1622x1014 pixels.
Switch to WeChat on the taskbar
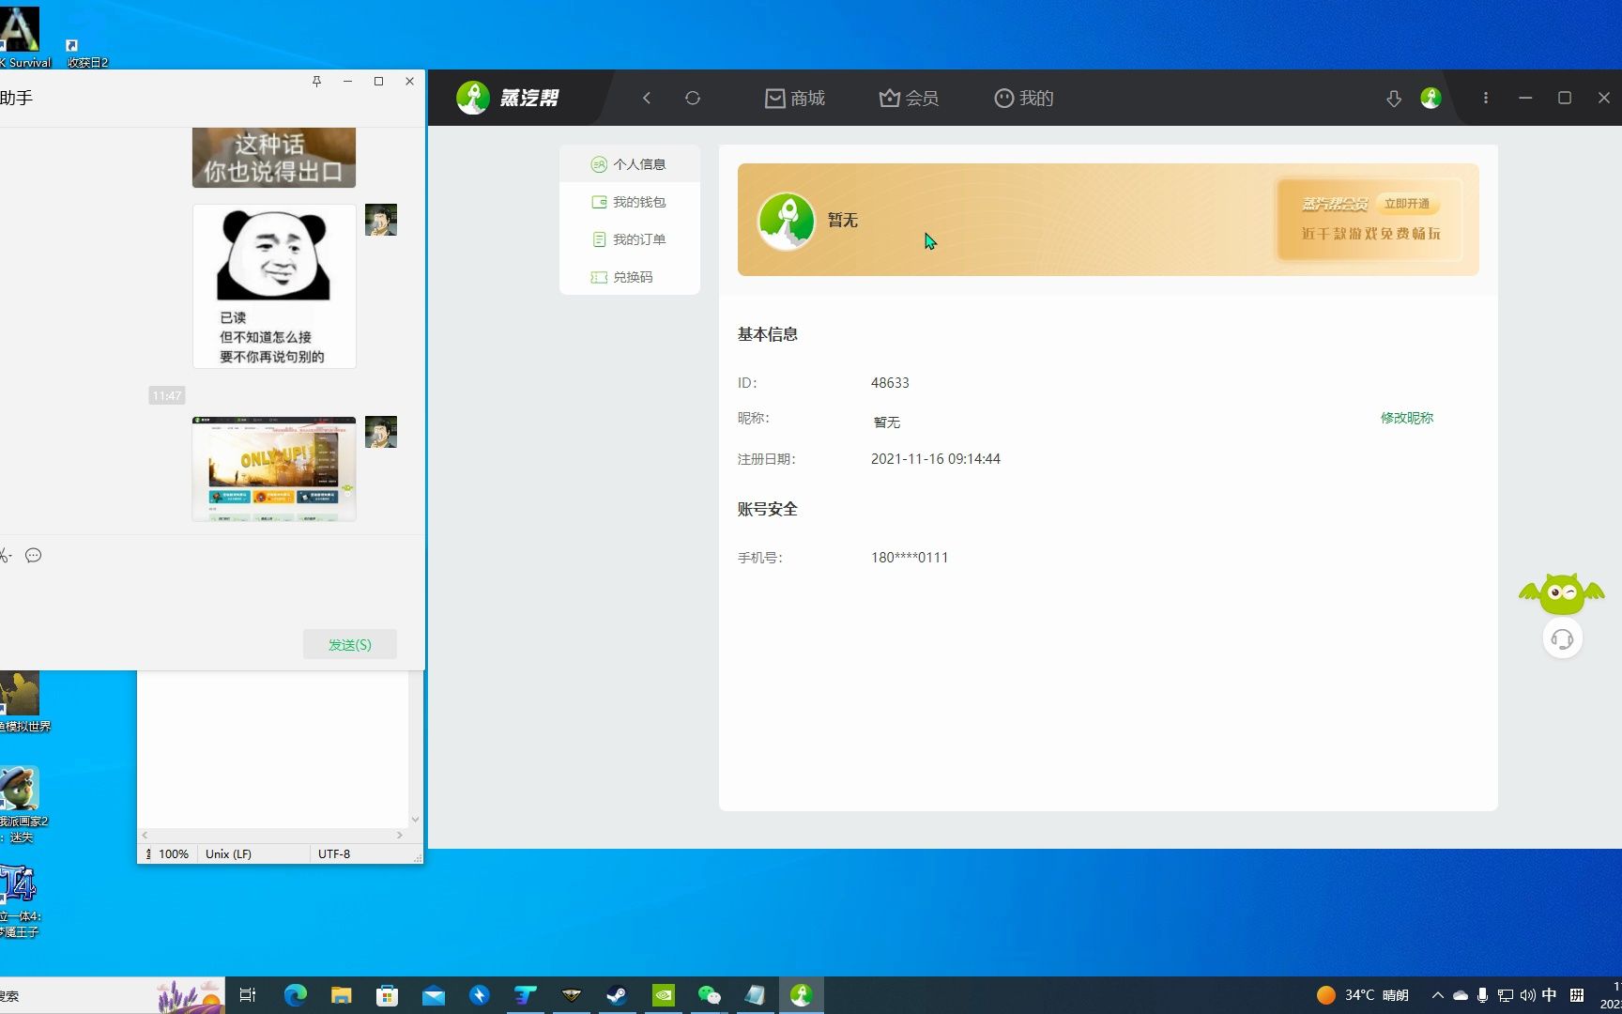(709, 995)
